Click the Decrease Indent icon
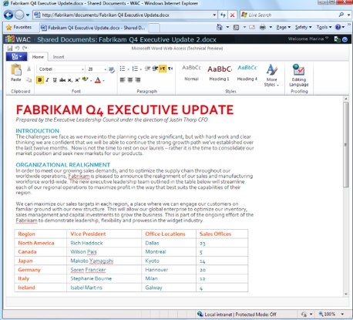This screenshot has height=320, width=353. point(147,69)
